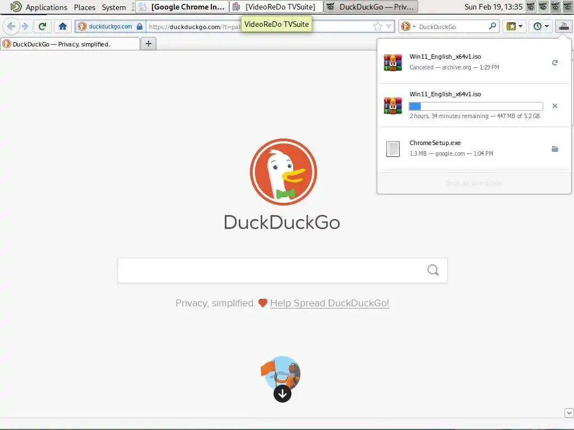This screenshot has height=430, width=574.
Task: Click the DuckDuckGo duck logo
Action: pos(283,171)
